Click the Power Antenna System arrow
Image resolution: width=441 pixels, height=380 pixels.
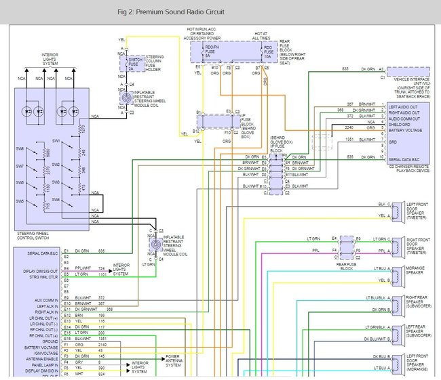pyautogui.click(x=164, y=359)
